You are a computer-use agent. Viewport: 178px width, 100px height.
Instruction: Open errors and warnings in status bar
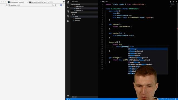click(69, 99)
